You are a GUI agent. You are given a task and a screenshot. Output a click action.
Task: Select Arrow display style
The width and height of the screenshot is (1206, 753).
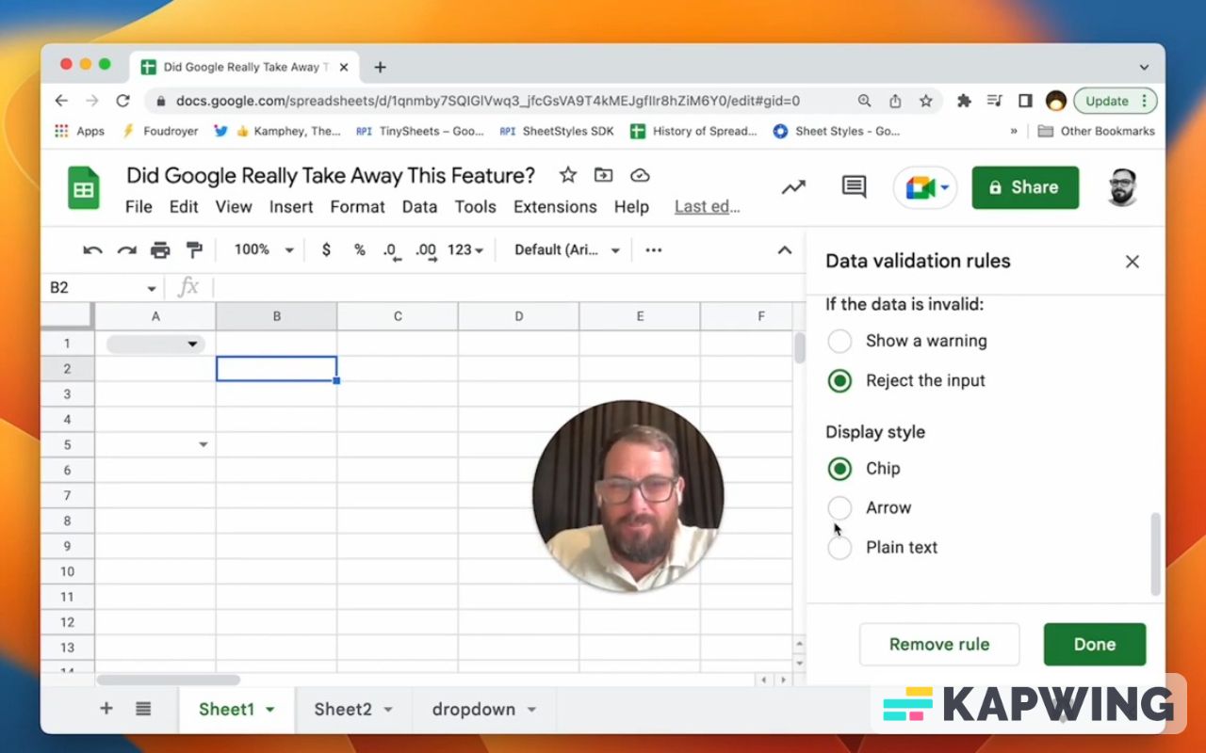click(839, 507)
